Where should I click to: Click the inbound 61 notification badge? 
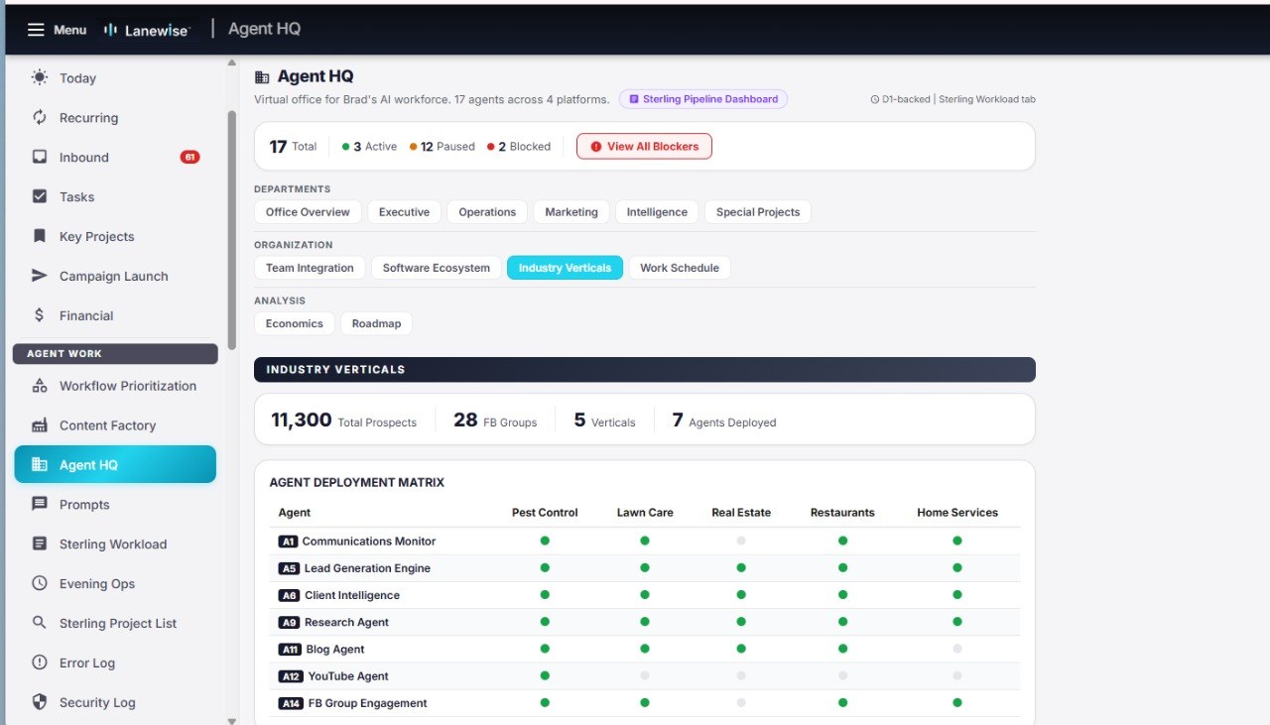click(190, 157)
